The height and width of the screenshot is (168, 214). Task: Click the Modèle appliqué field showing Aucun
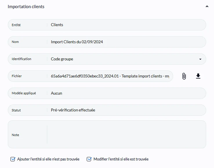point(107,93)
